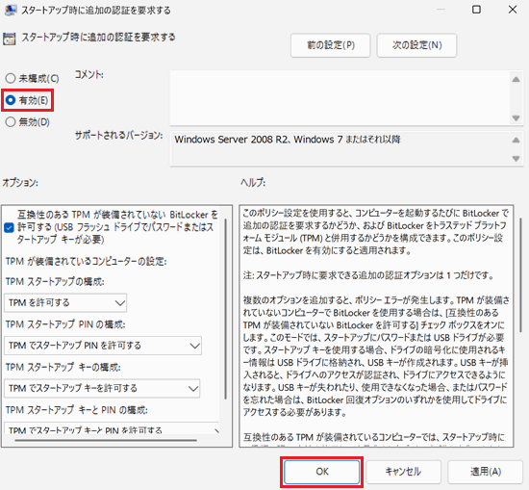Image resolution: width=529 pixels, height=490 pixels.
Task: Click the TPM スタートアップの構成: label
Action: (x=55, y=282)
